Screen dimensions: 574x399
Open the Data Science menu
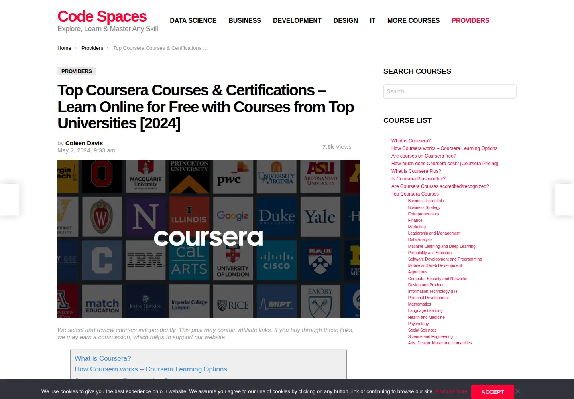point(193,20)
